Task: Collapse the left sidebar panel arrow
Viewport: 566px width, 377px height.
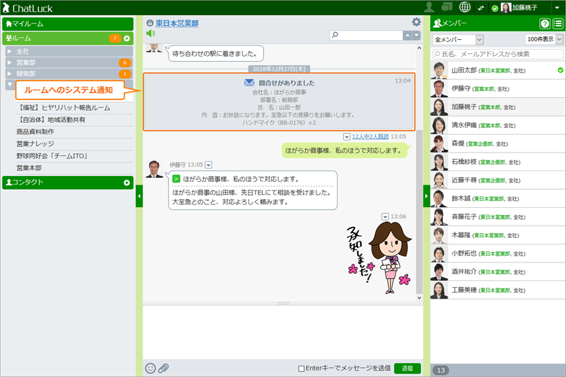Action: tap(139, 196)
